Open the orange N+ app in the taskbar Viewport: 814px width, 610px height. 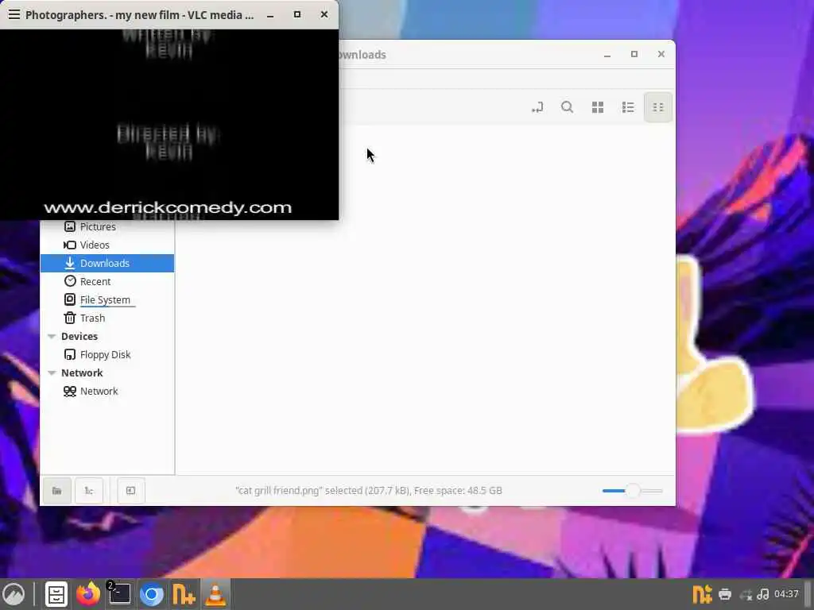(184, 594)
